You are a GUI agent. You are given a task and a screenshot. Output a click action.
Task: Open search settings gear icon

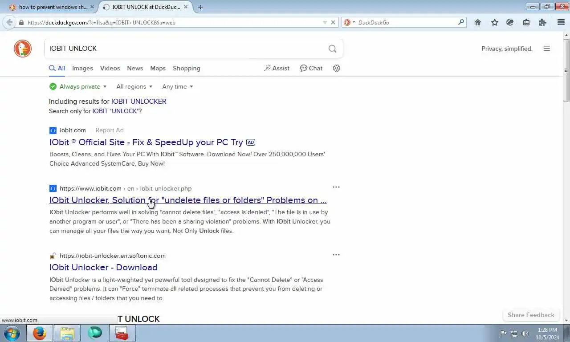coord(337,68)
